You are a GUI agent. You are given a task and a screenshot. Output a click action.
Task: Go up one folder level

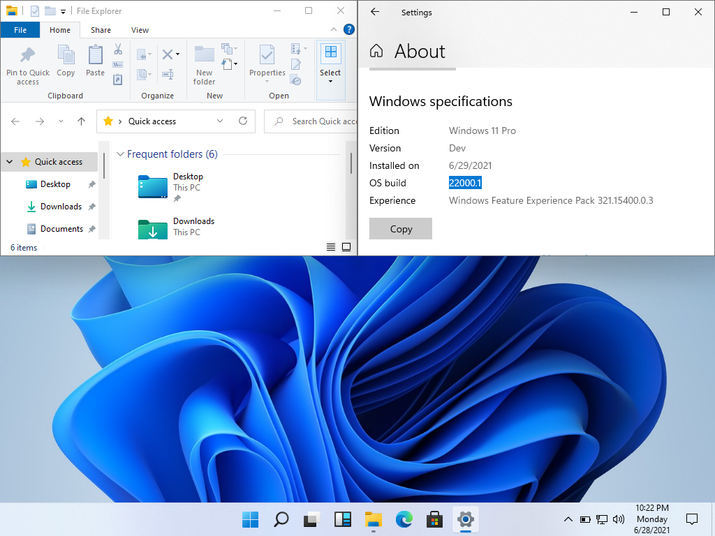coord(81,121)
